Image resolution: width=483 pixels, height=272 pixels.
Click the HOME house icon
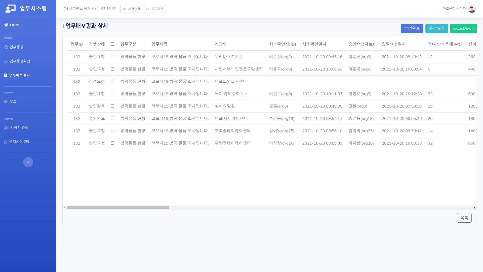tap(6, 25)
